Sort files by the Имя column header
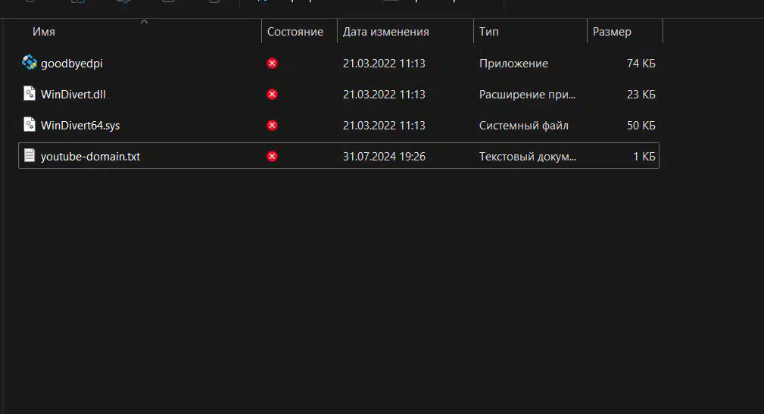 [x=44, y=32]
